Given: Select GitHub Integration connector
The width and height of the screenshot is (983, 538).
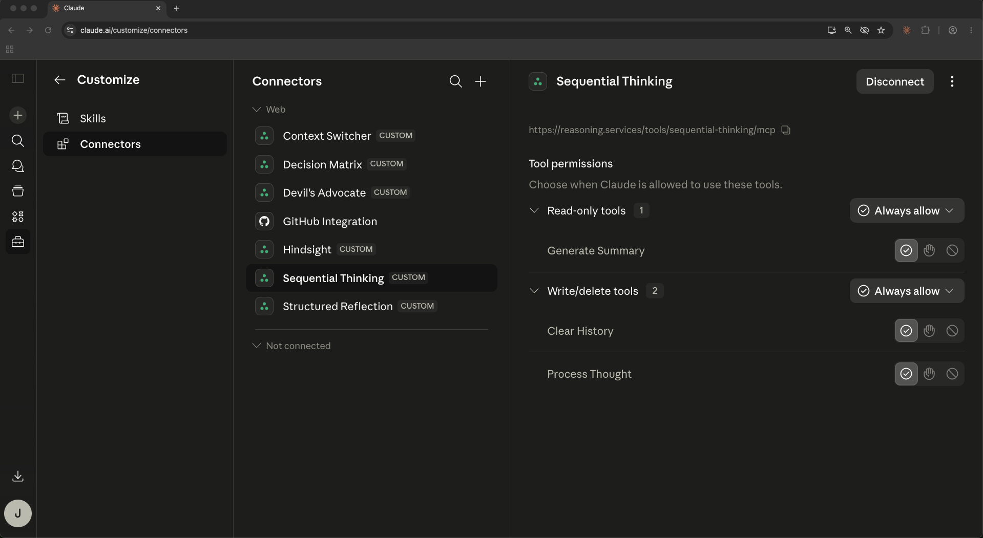Looking at the screenshot, I should [x=371, y=221].
